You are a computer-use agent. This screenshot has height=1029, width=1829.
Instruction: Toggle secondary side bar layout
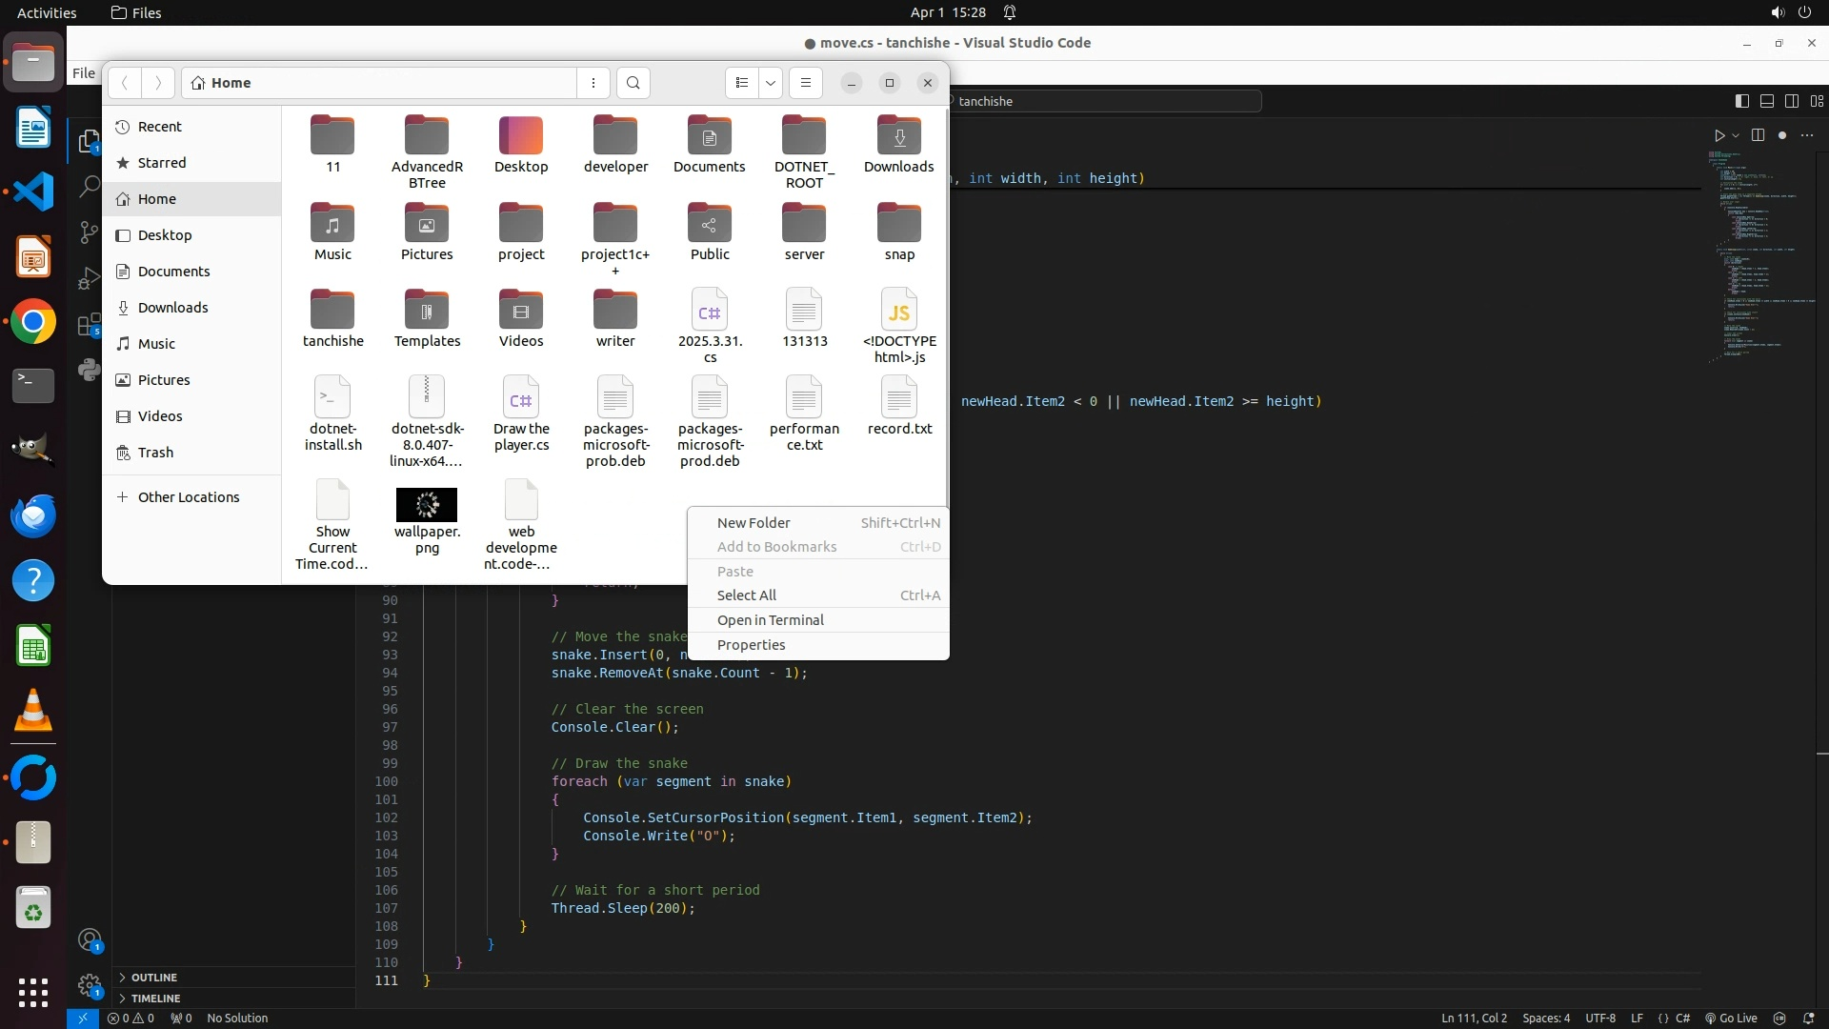[x=1792, y=101]
